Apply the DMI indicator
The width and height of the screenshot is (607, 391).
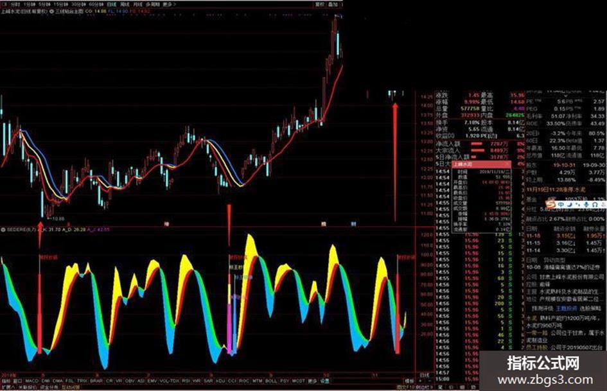pos(46,381)
